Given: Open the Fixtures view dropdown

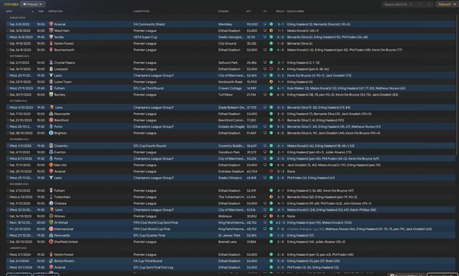Looking at the screenshot, I should coord(33,4).
